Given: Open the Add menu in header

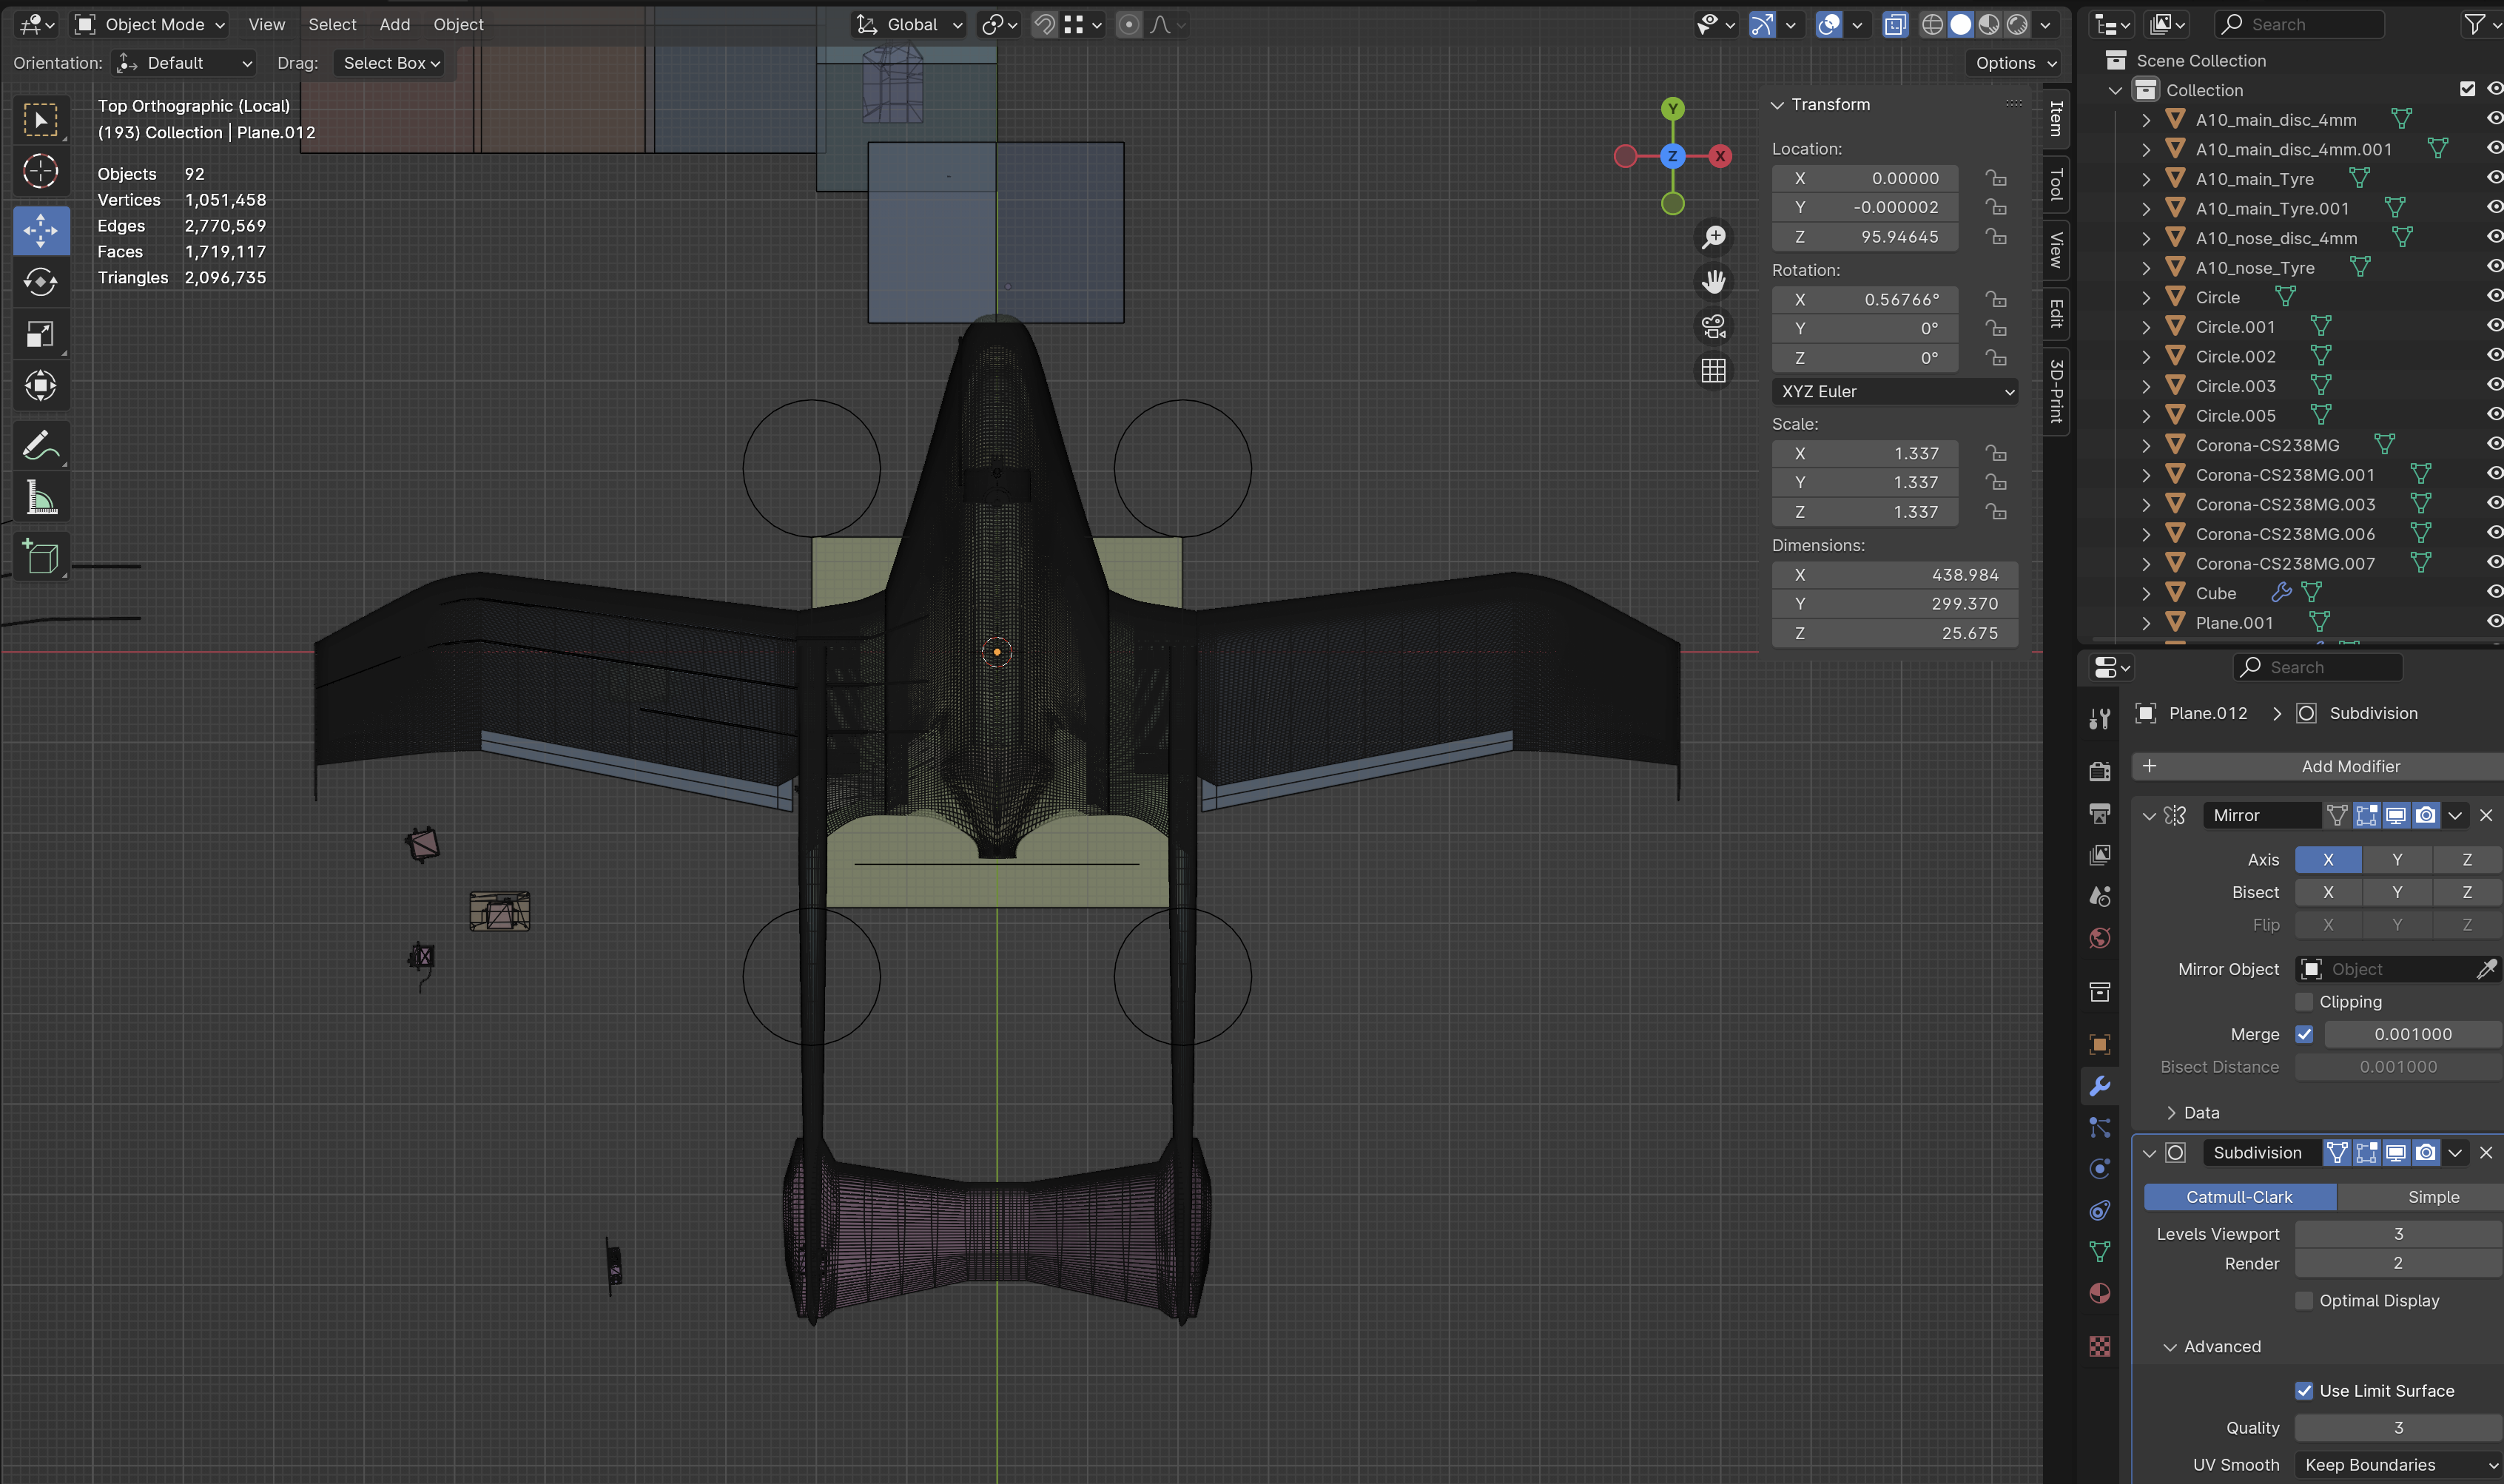Looking at the screenshot, I should (x=394, y=24).
